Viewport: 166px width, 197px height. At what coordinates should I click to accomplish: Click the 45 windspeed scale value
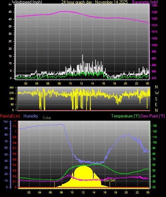10,12
